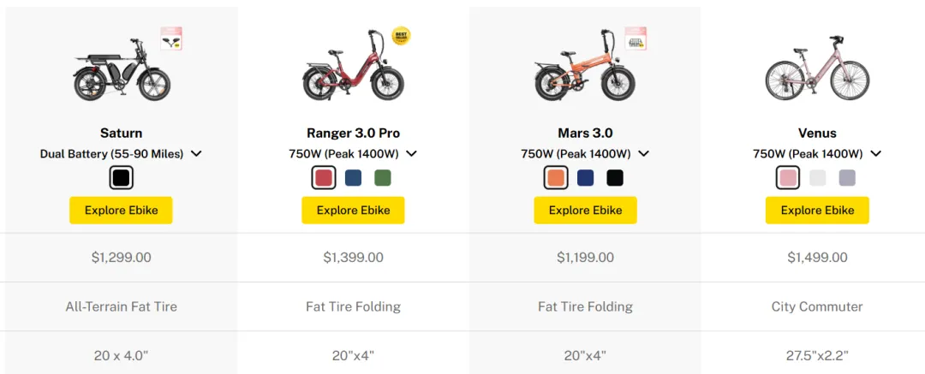
Task: Click the promo badge on Mars 3.0
Action: [x=636, y=39]
